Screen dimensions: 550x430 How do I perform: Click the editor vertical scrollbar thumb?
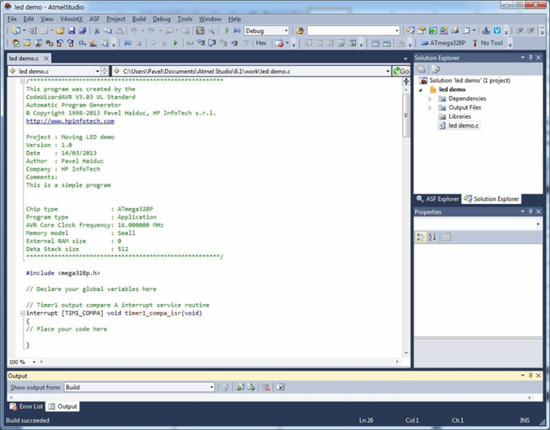click(x=406, y=115)
